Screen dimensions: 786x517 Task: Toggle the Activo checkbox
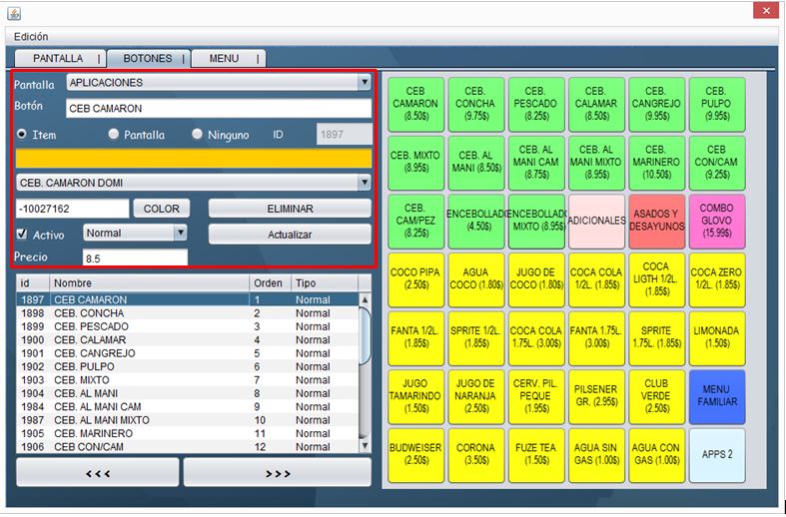tap(22, 234)
